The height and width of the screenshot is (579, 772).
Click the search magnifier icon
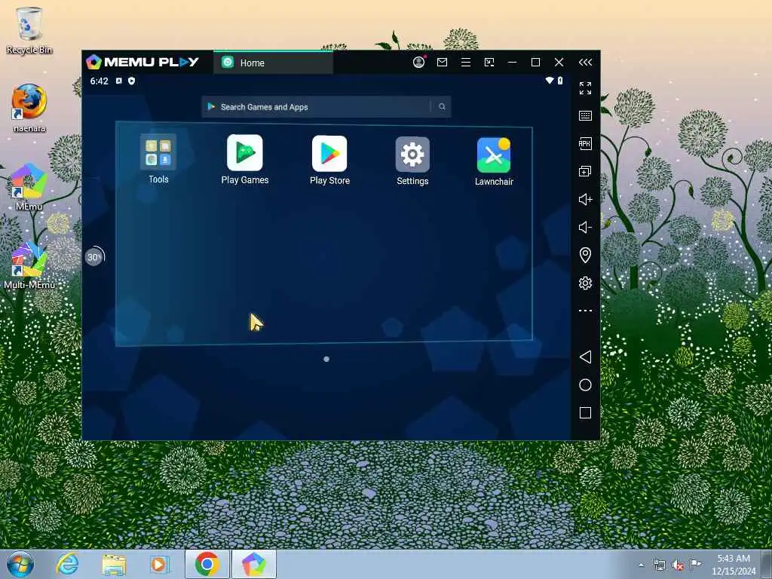tap(442, 107)
